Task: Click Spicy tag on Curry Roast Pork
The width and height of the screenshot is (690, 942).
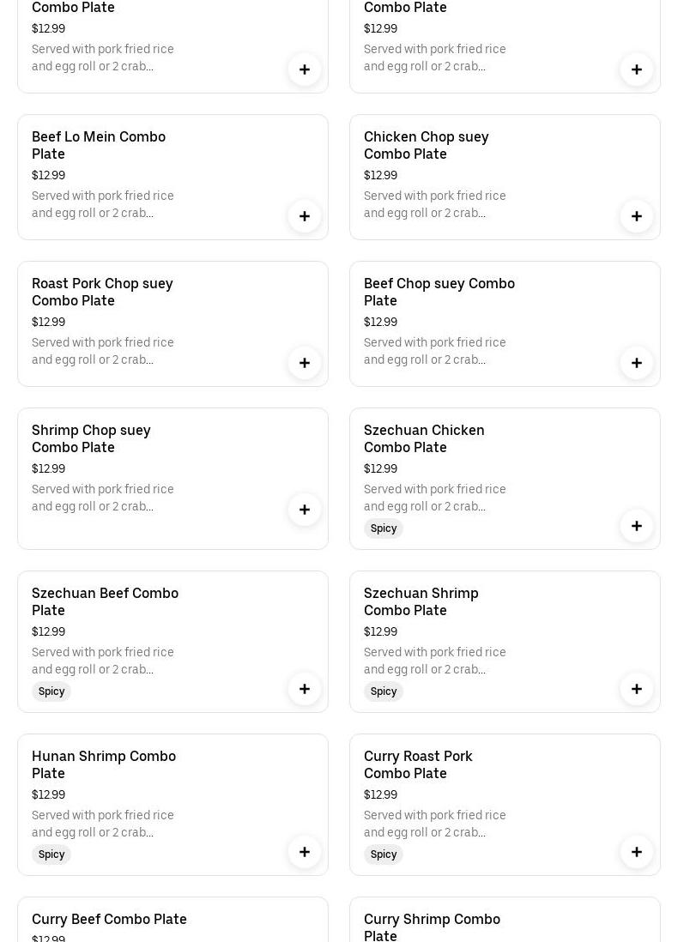Action: [384, 854]
